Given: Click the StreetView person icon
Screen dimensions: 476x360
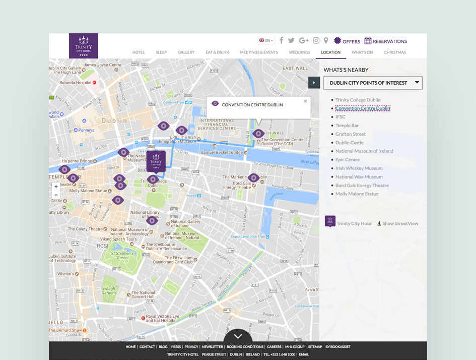Looking at the screenshot, I should pyautogui.click(x=379, y=223).
